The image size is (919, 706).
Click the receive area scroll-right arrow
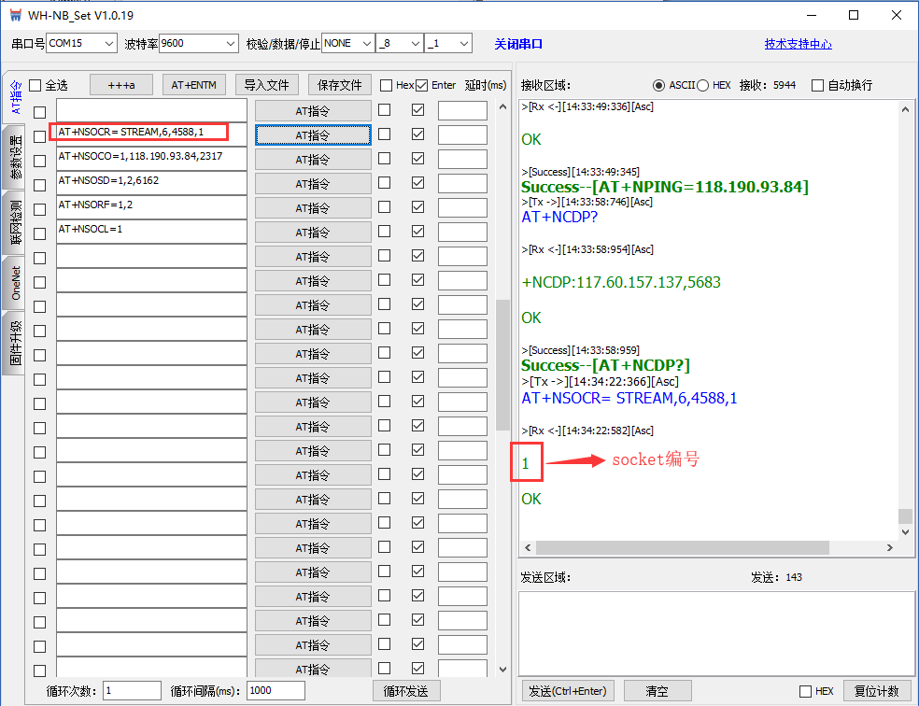[890, 548]
